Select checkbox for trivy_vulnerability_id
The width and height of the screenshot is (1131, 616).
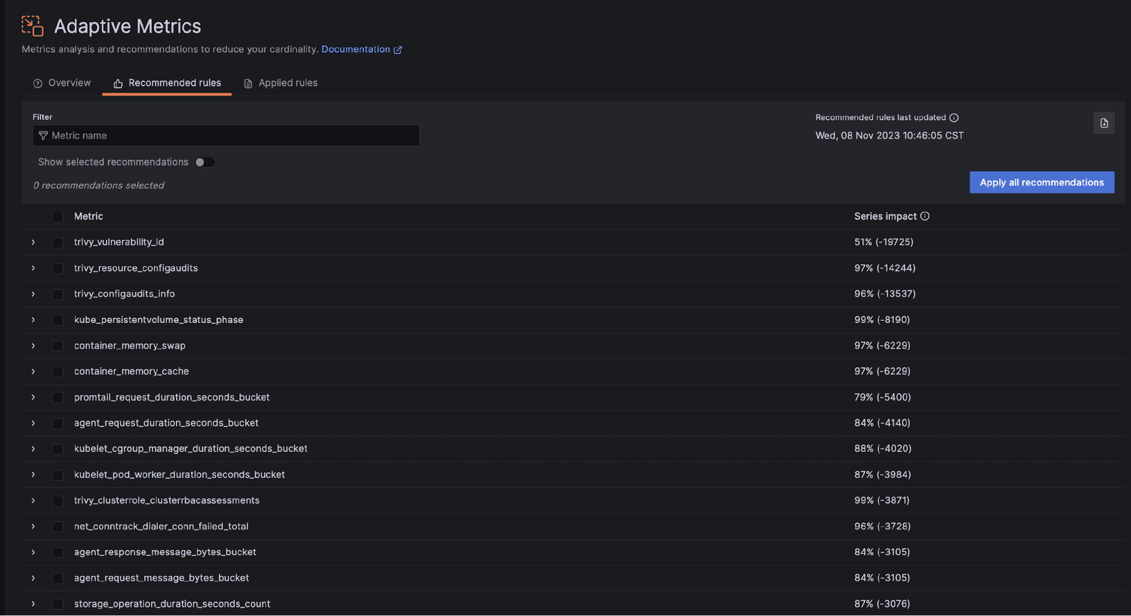(58, 243)
